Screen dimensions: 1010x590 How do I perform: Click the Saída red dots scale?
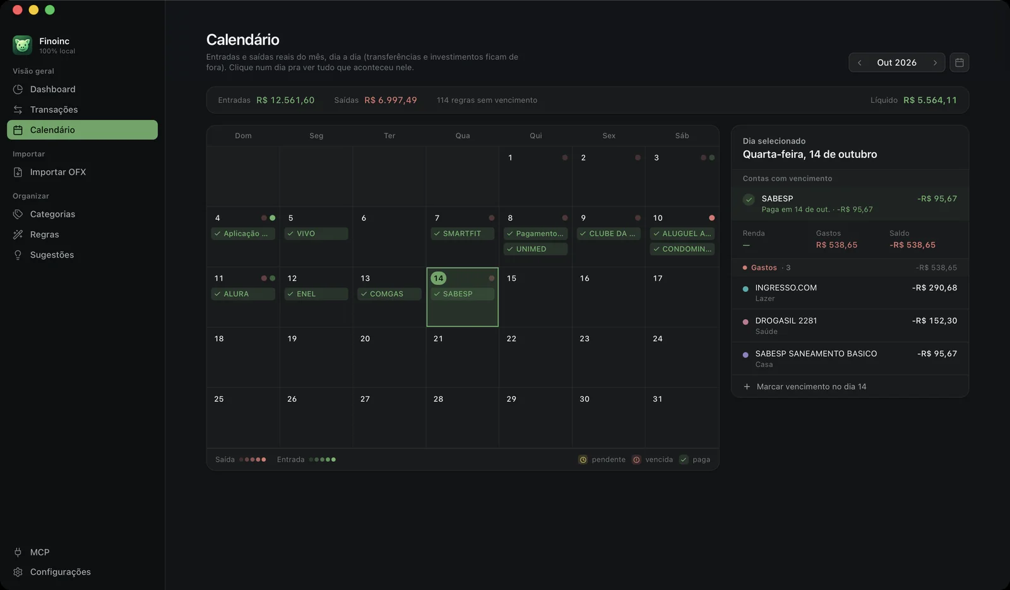point(252,460)
